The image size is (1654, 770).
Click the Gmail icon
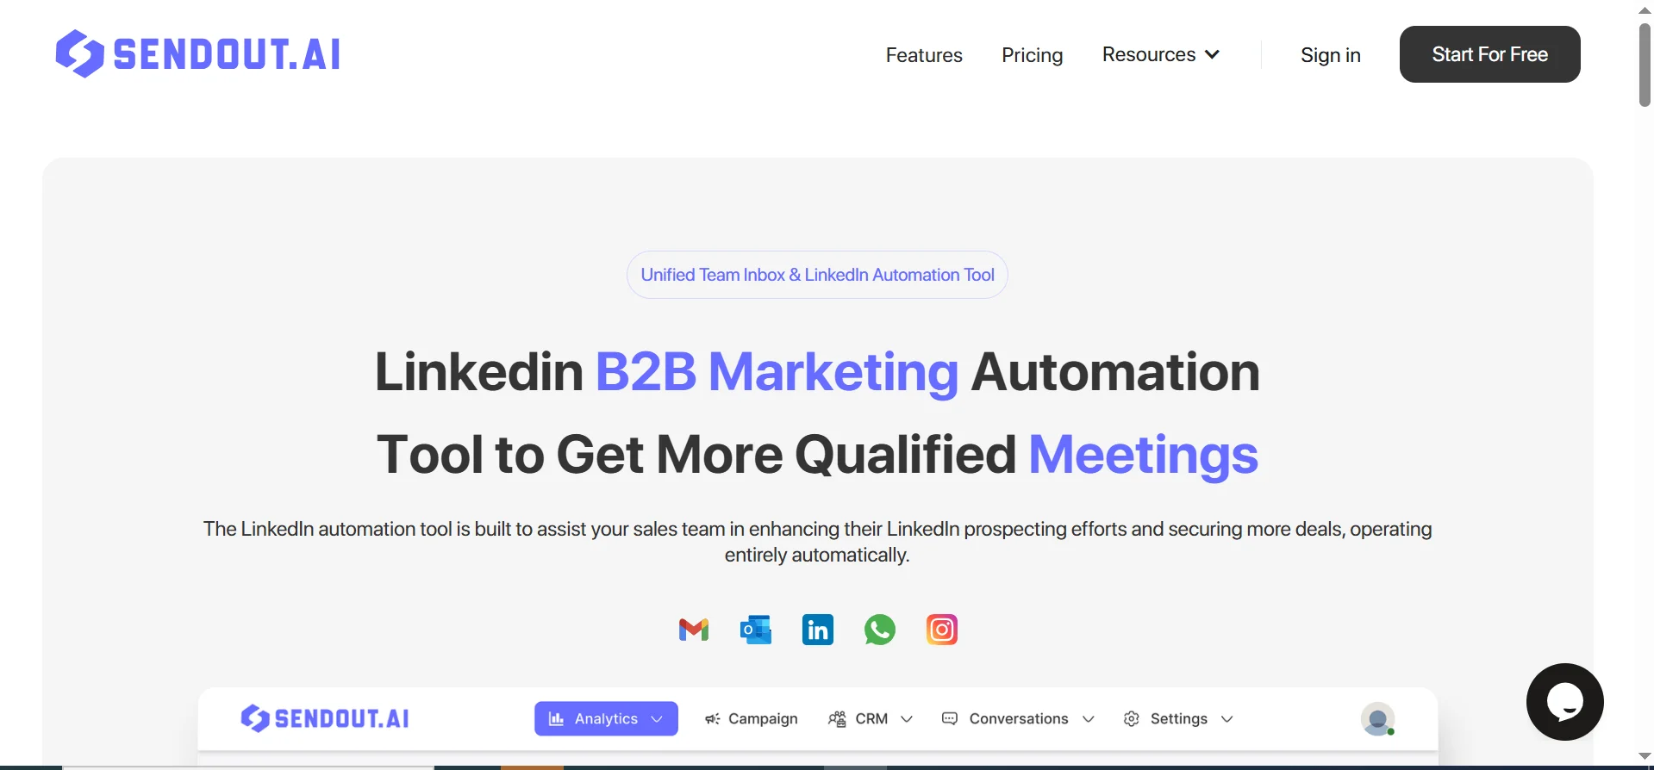click(x=693, y=630)
